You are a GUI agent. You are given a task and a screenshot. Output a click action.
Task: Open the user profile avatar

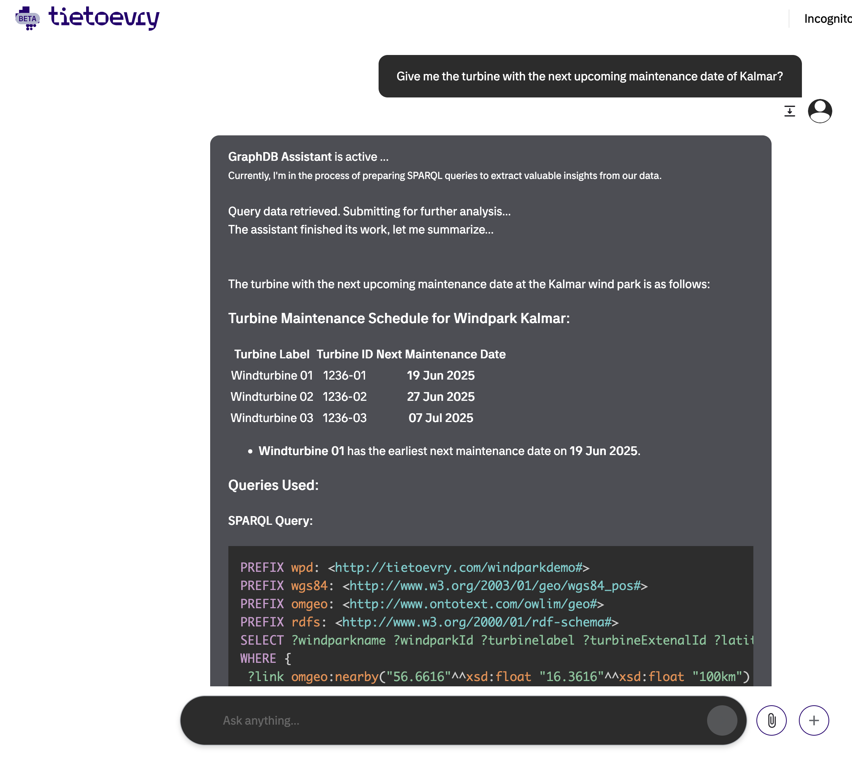click(x=820, y=111)
